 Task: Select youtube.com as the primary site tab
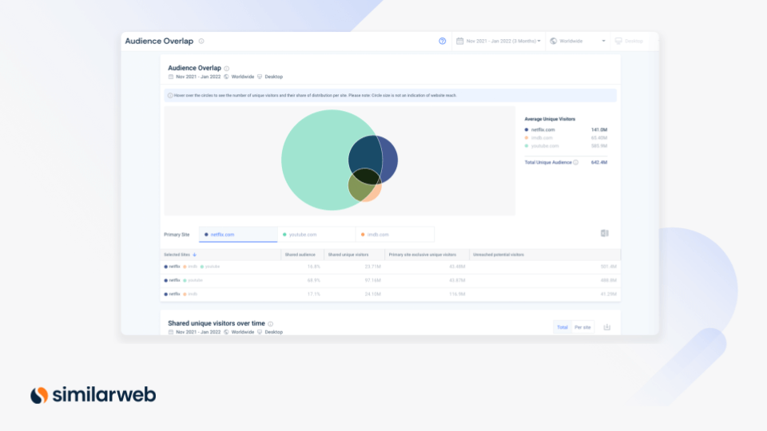pyautogui.click(x=316, y=235)
